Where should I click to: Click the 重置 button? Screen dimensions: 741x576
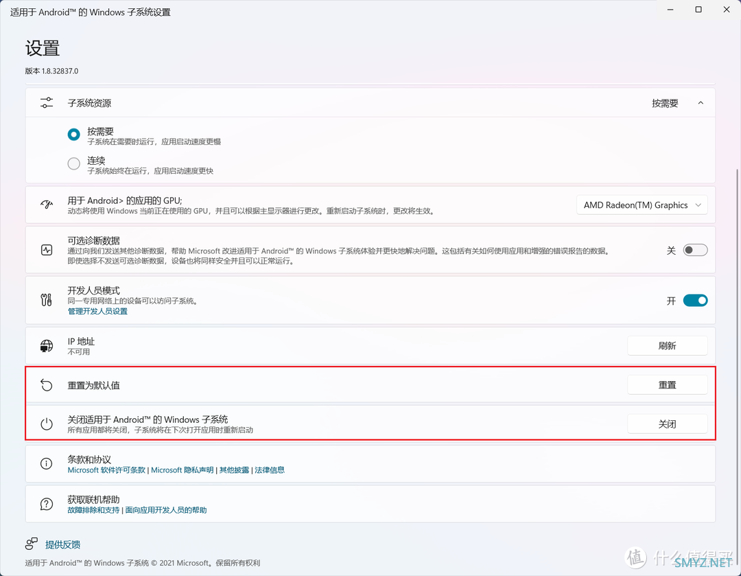[668, 385]
